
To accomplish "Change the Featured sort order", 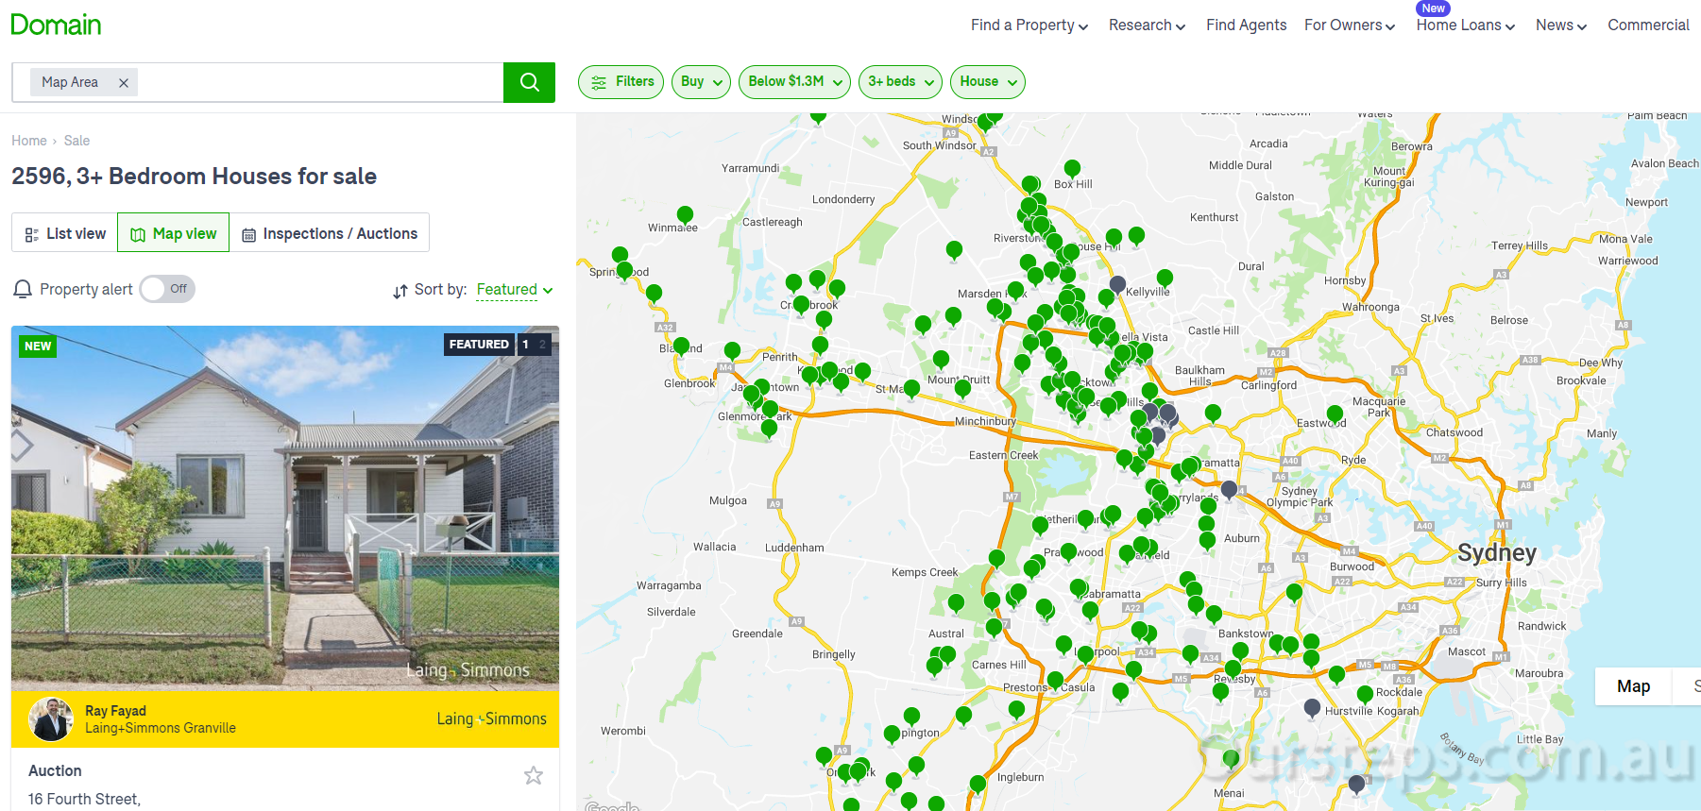I will pos(514,290).
